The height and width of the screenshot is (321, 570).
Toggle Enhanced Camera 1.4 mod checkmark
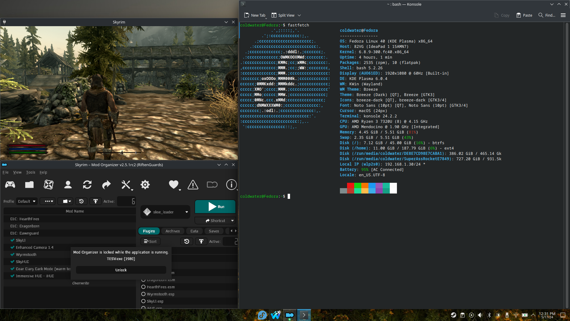click(12, 247)
